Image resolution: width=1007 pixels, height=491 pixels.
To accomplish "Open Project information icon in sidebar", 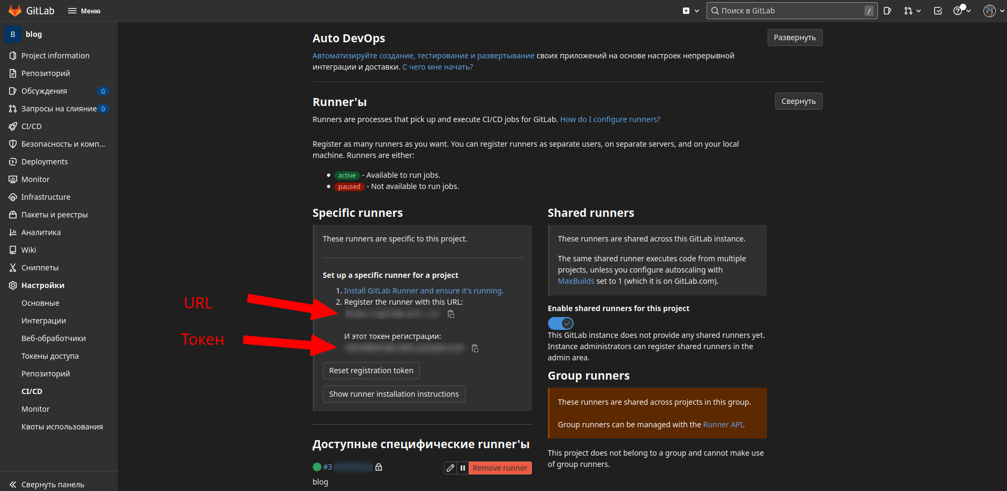I will pyautogui.click(x=13, y=56).
